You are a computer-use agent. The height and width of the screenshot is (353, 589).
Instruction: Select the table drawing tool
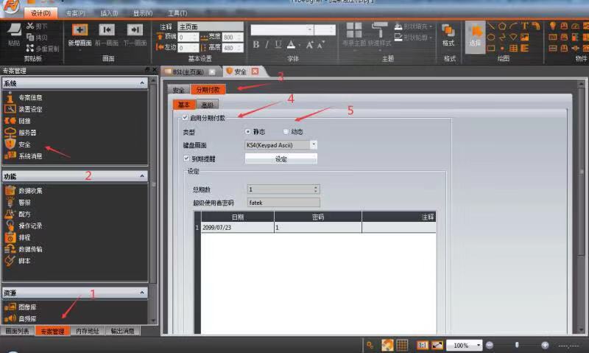point(513,48)
